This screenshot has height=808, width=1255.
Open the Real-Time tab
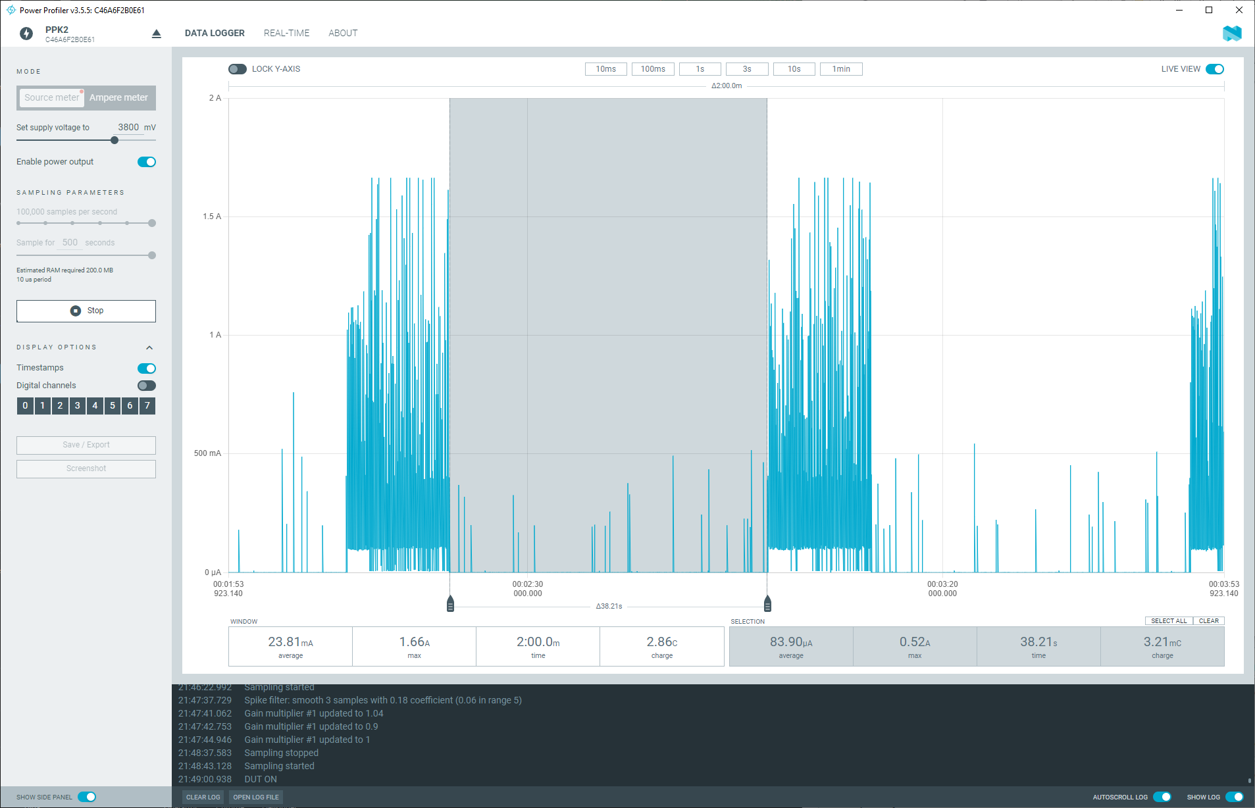pos(286,33)
